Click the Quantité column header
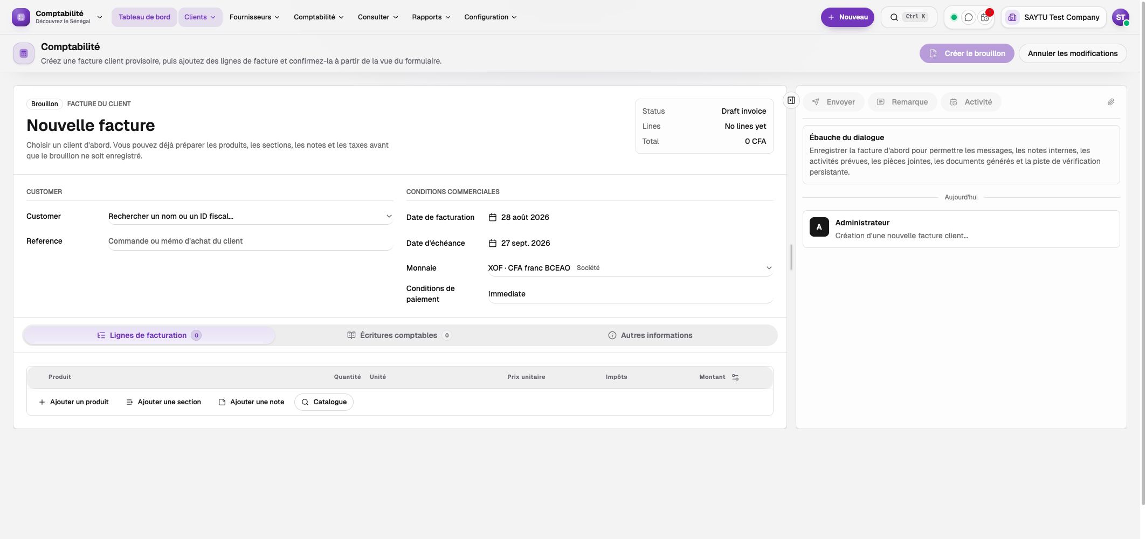Screen dimensions: 1146x539 point(347,377)
